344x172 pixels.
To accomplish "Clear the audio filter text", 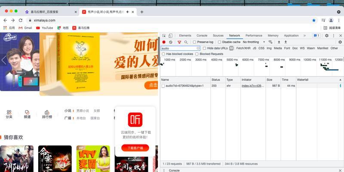I will [x=198, y=48].
